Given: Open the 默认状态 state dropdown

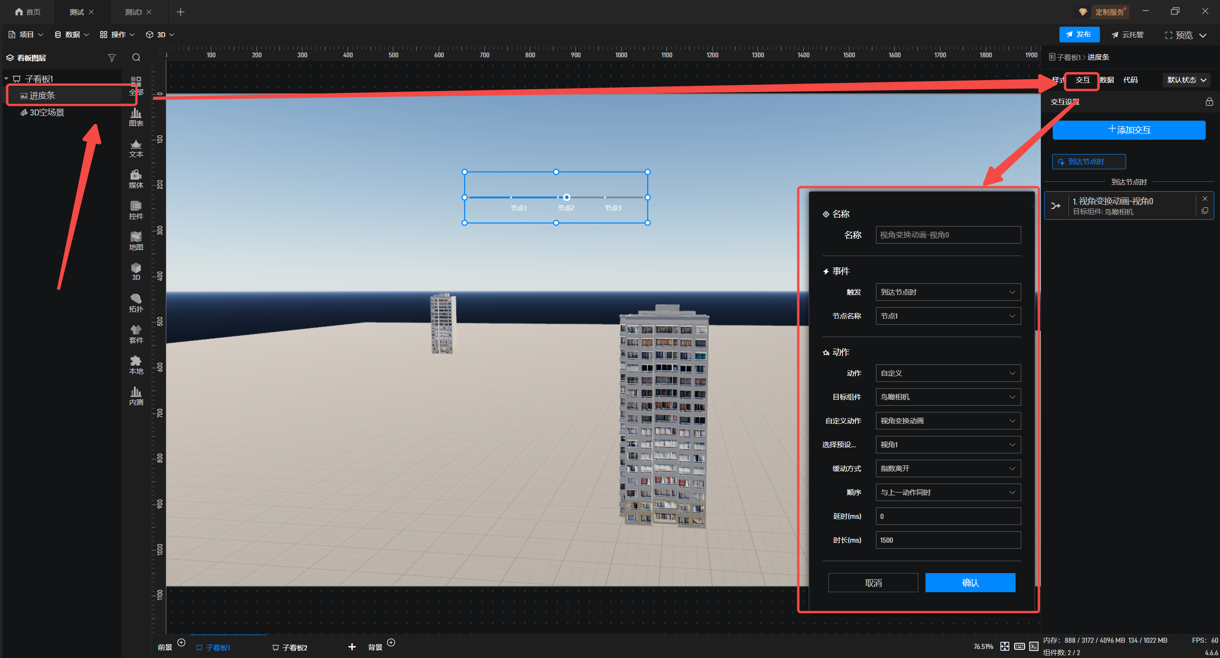Looking at the screenshot, I should tap(1186, 80).
